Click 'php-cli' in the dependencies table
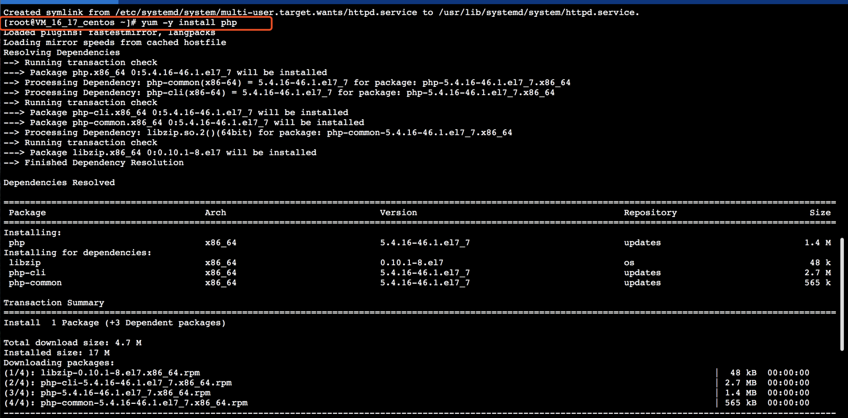The image size is (848, 418). point(27,273)
